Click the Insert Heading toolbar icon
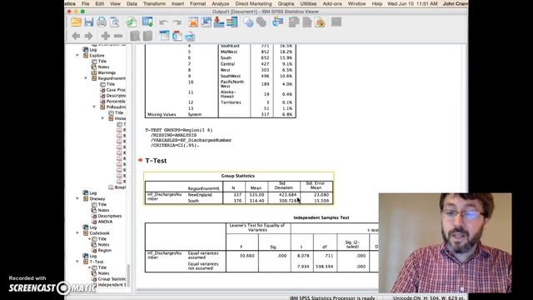Viewport: 533px width, 300px height. [164, 36]
